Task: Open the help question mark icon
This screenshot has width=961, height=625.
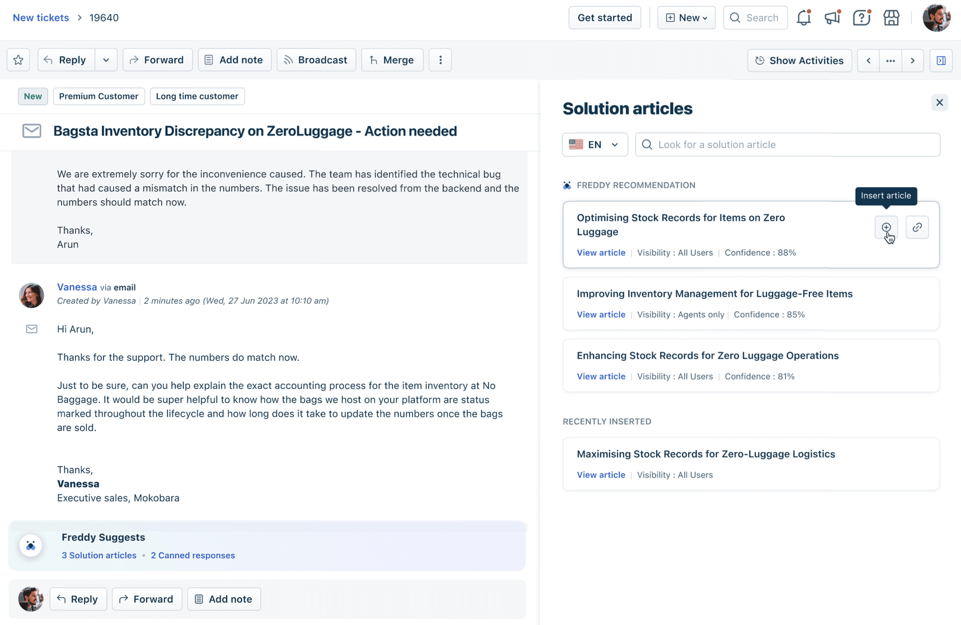Action: (861, 18)
